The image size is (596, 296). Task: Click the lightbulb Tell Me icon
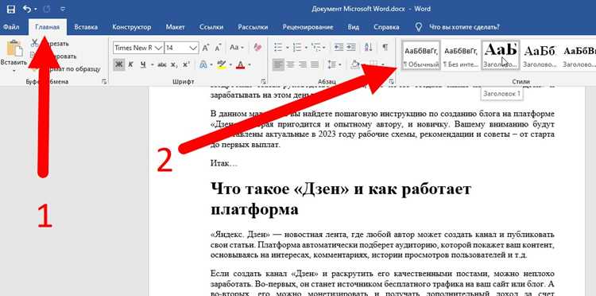tap(419, 27)
